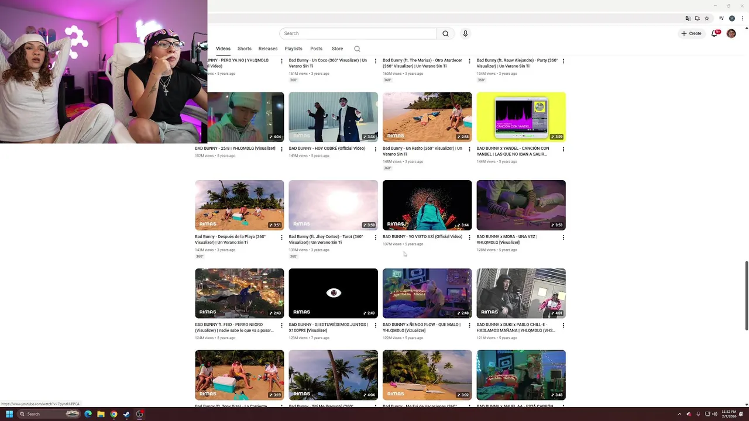Open OBS Studio from the taskbar
The height and width of the screenshot is (421, 749).
pos(139,414)
